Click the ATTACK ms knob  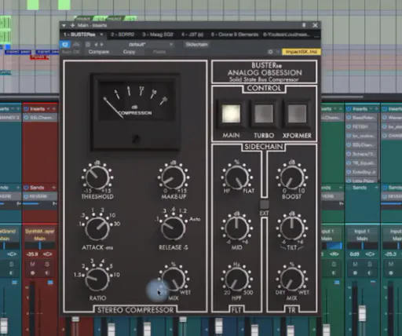pyautogui.click(x=97, y=228)
